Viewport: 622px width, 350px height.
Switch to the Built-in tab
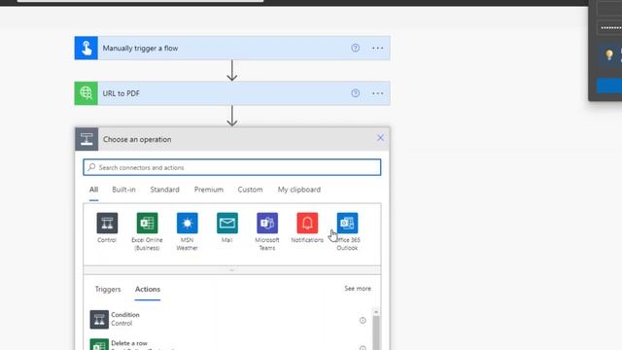pyautogui.click(x=123, y=190)
